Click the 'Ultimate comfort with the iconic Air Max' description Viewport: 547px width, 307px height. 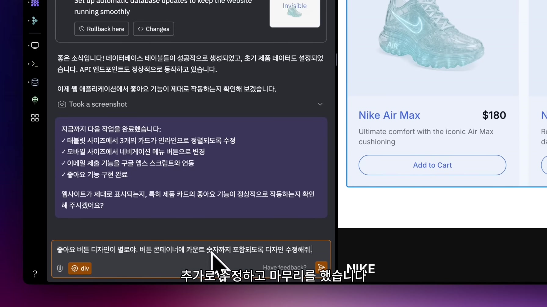[x=426, y=137]
